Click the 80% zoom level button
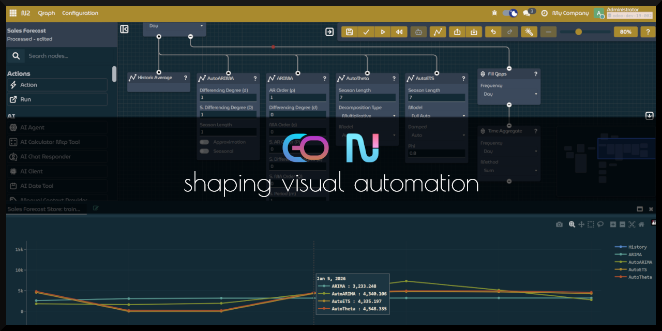This screenshot has height=331, width=662. (x=625, y=32)
